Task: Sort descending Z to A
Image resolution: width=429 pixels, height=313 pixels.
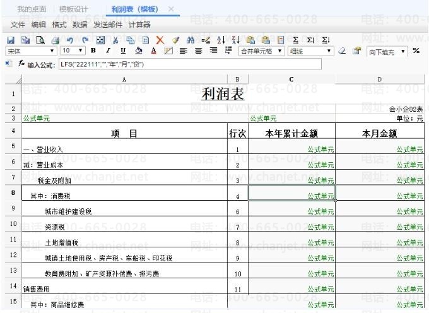Action: click(235, 40)
